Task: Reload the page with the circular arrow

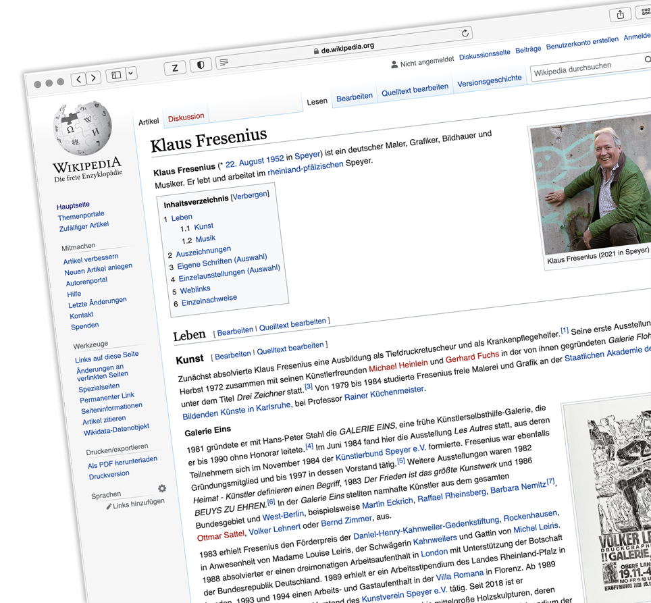Action: click(465, 33)
